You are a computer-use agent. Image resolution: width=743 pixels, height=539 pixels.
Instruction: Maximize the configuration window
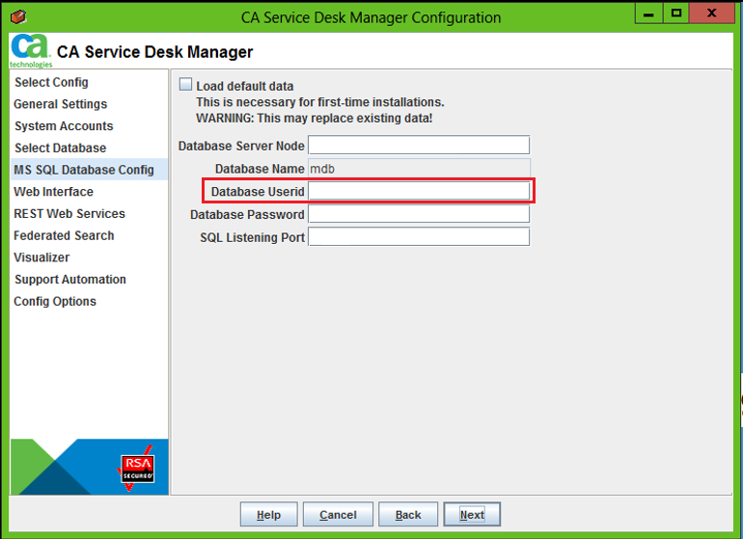coord(676,13)
